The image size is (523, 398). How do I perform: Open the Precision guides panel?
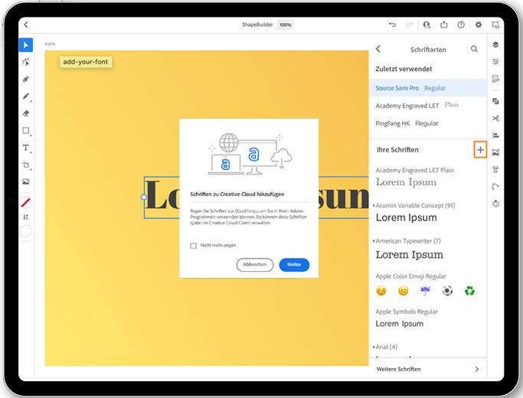[x=495, y=79]
